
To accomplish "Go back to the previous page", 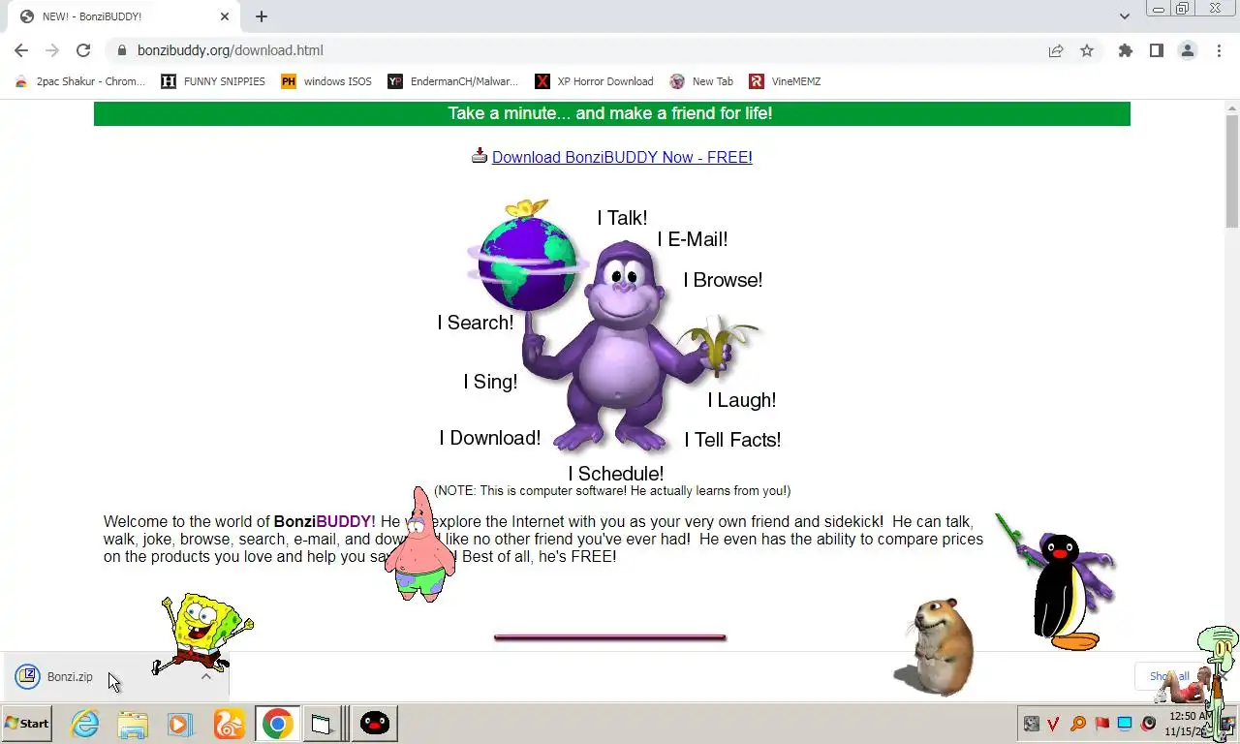I will point(21,50).
